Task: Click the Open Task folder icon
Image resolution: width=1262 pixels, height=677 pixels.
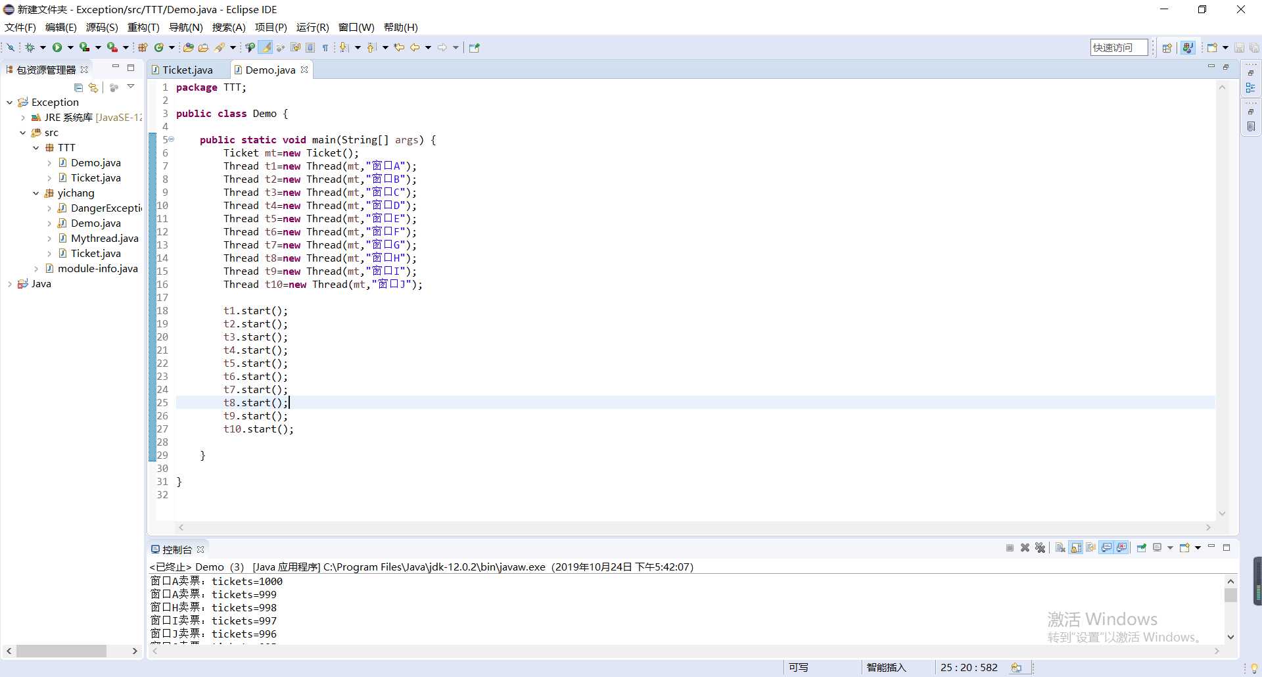Action: 204,47
